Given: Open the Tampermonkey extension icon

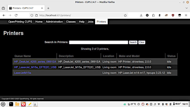Looking at the screenshot, I should 180,15.
